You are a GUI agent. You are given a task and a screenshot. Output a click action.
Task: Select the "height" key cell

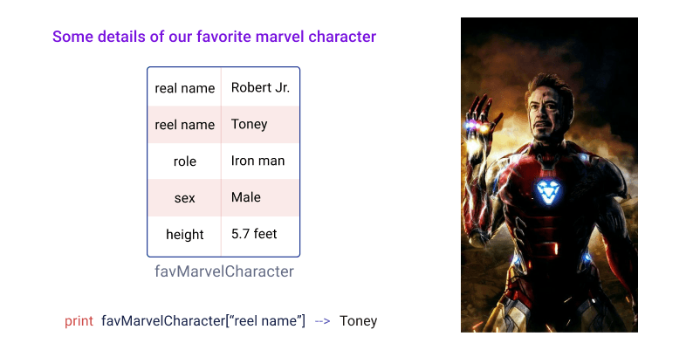coord(184,235)
